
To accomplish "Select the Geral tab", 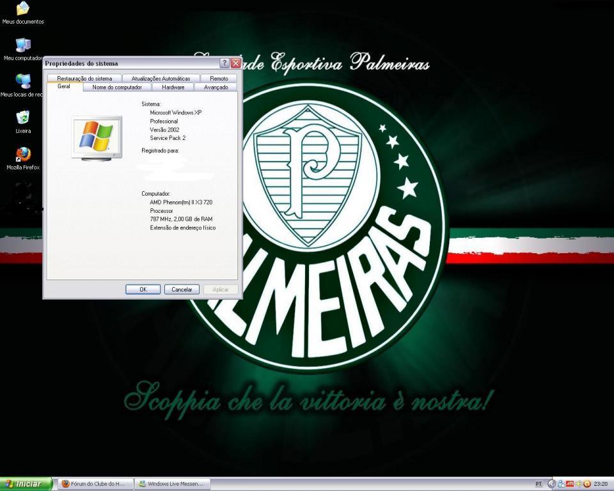I will tap(64, 86).
